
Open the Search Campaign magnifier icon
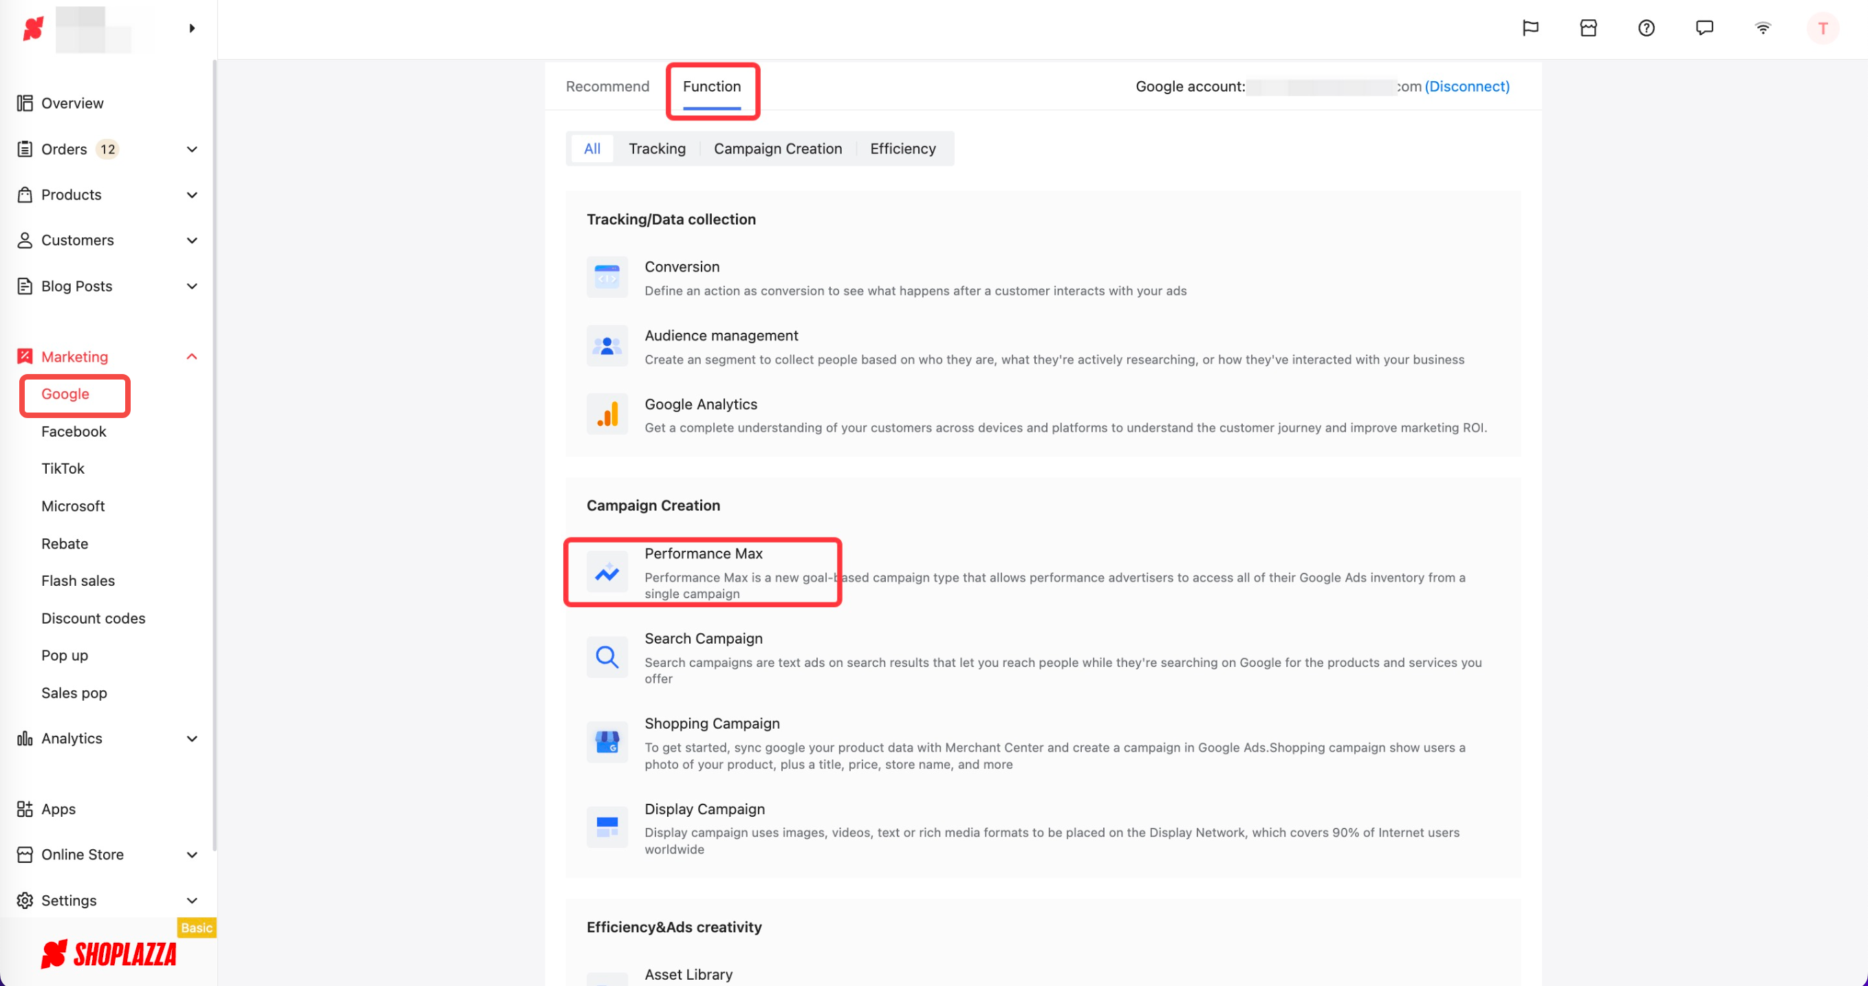607,657
